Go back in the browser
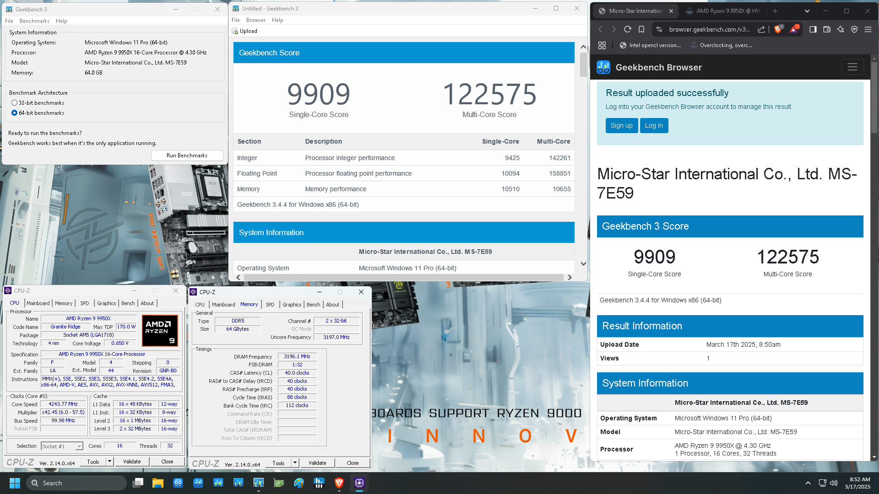The height and width of the screenshot is (494, 879). click(600, 29)
